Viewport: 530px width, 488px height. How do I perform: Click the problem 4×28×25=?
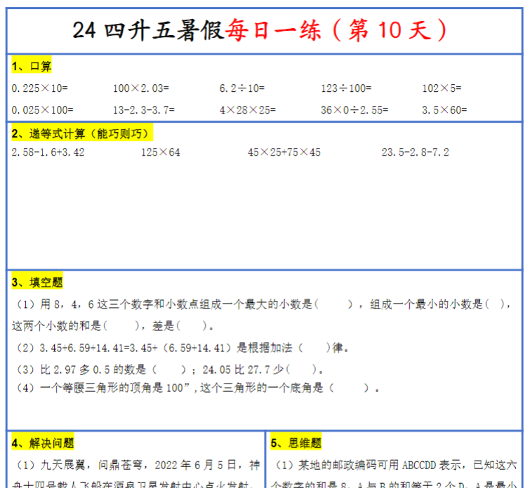(x=248, y=110)
